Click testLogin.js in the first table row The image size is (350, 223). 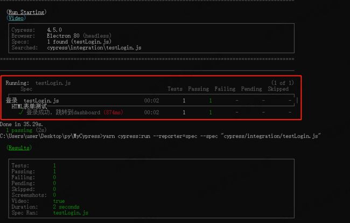41,101
